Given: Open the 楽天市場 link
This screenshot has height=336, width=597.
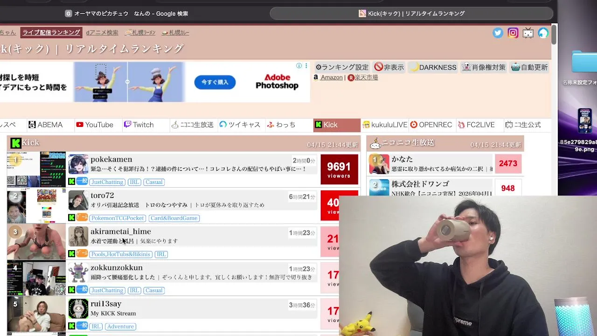Looking at the screenshot, I should coord(363,77).
